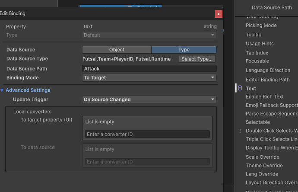Click the Theme Override property
Viewport: 298px width, 192px height.
coord(264,166)
